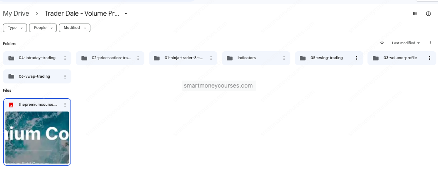The image size is (438, 171).
Task: Open folders section more options menu
Action: [430, 43]
